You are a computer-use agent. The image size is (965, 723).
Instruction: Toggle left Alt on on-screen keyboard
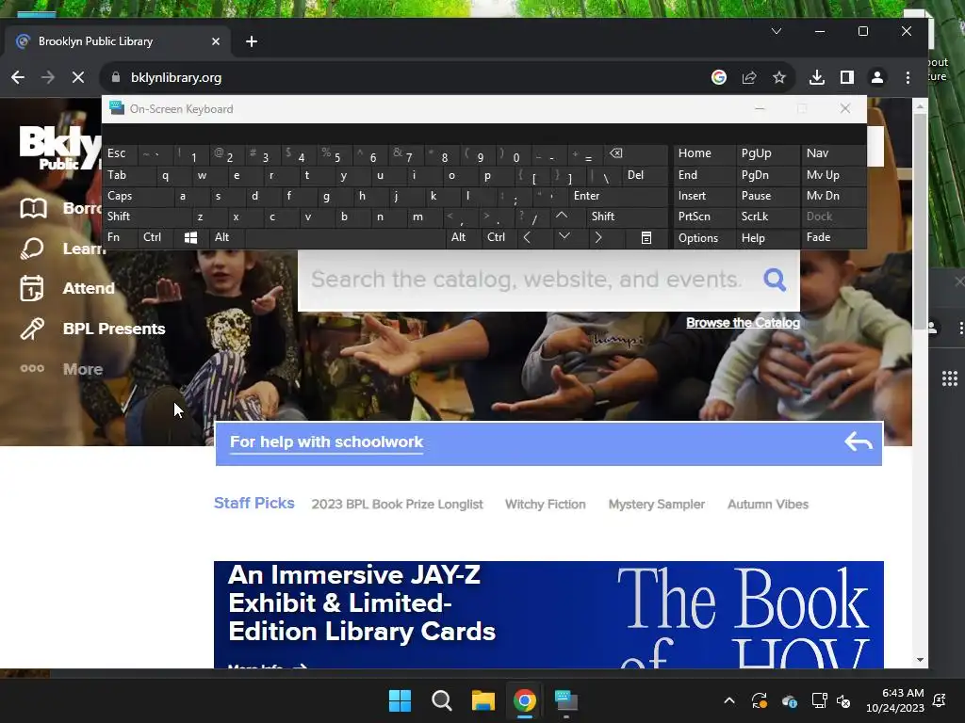point(226,237)
